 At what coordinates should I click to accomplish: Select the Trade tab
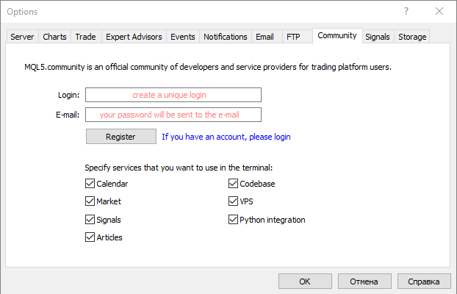tap(85, 37)
